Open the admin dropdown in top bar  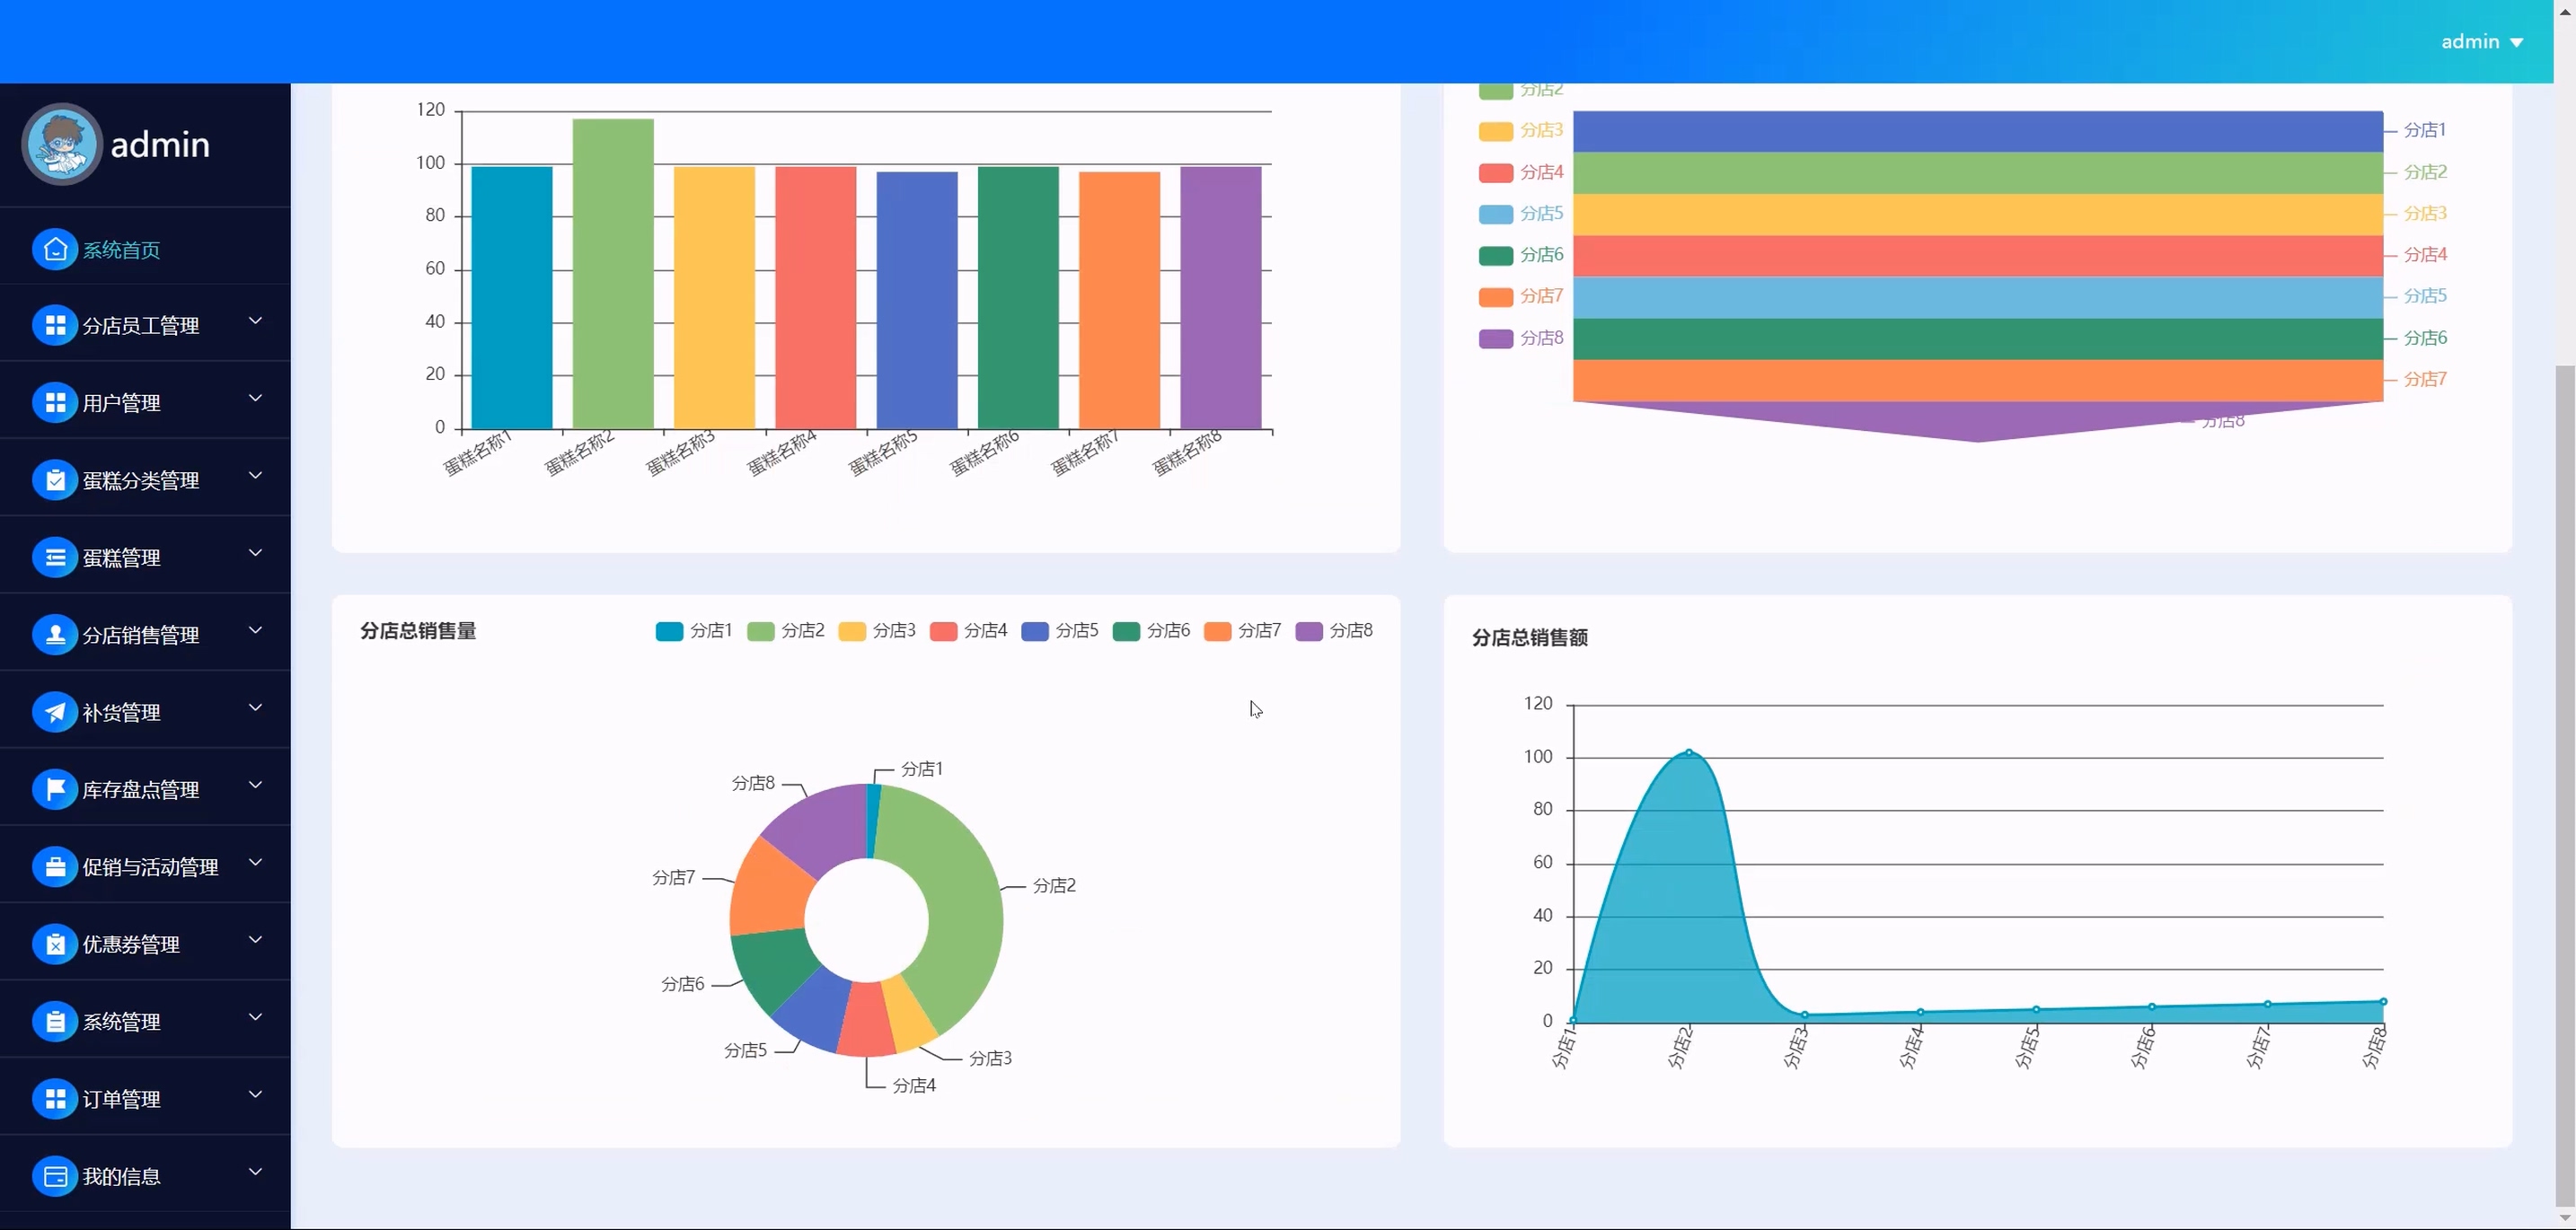tap(2481, 42)
